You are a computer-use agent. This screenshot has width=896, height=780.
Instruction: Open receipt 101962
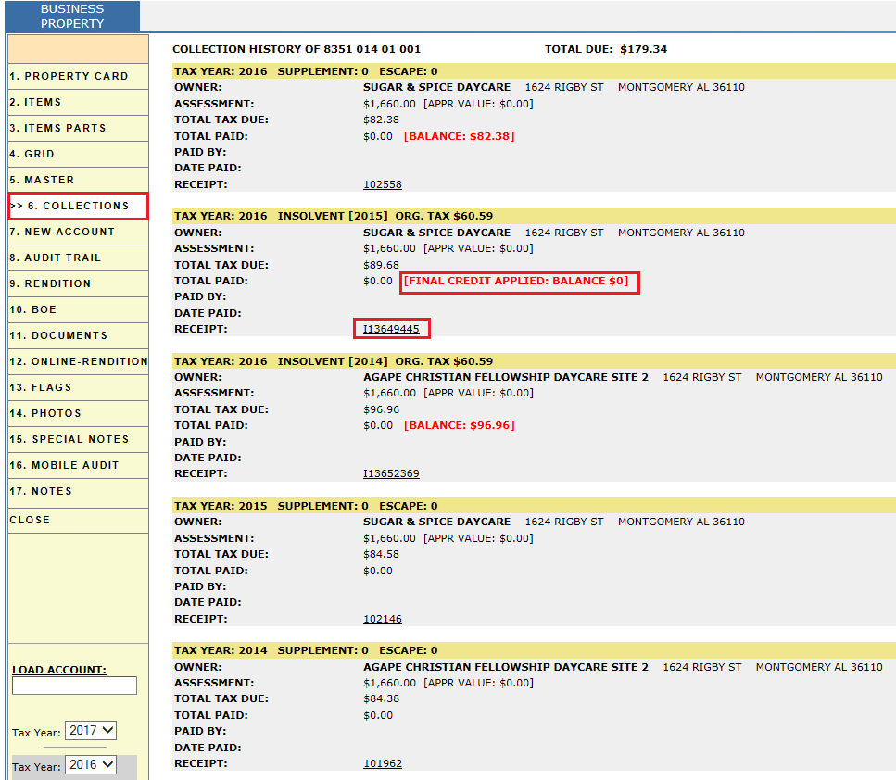point(383,763)
